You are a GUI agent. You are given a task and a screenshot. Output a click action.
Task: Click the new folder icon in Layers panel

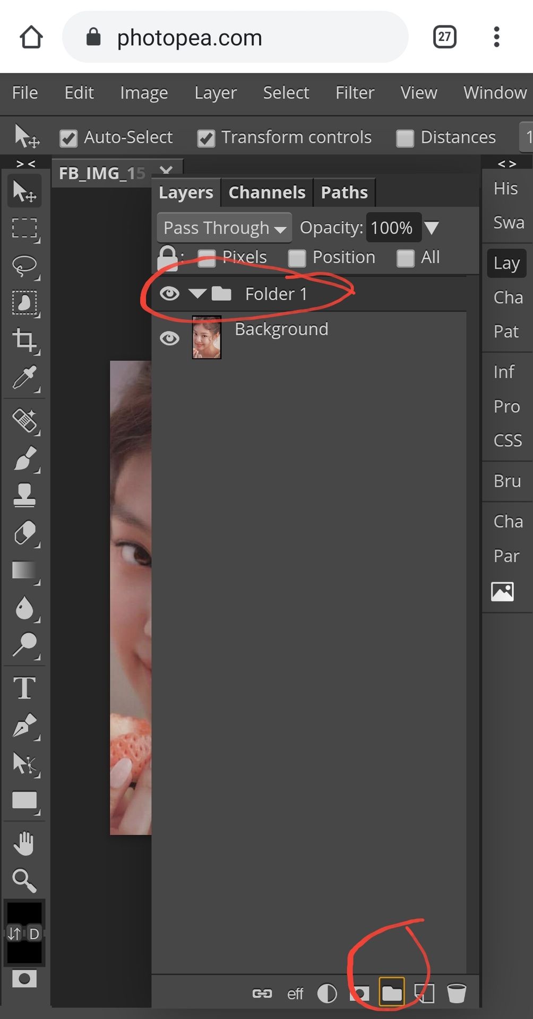tap(392, 992)
